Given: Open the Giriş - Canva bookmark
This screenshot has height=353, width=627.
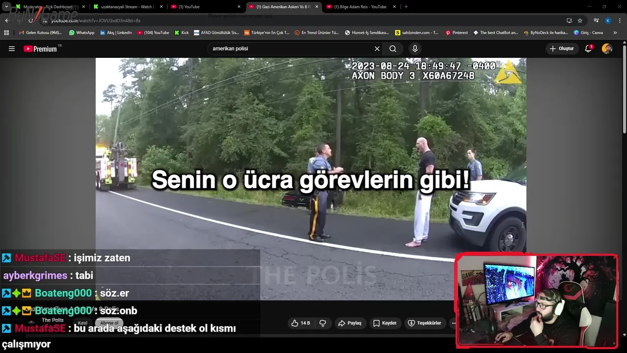Looking at the screenshot, I should click(x=588, y=33).
